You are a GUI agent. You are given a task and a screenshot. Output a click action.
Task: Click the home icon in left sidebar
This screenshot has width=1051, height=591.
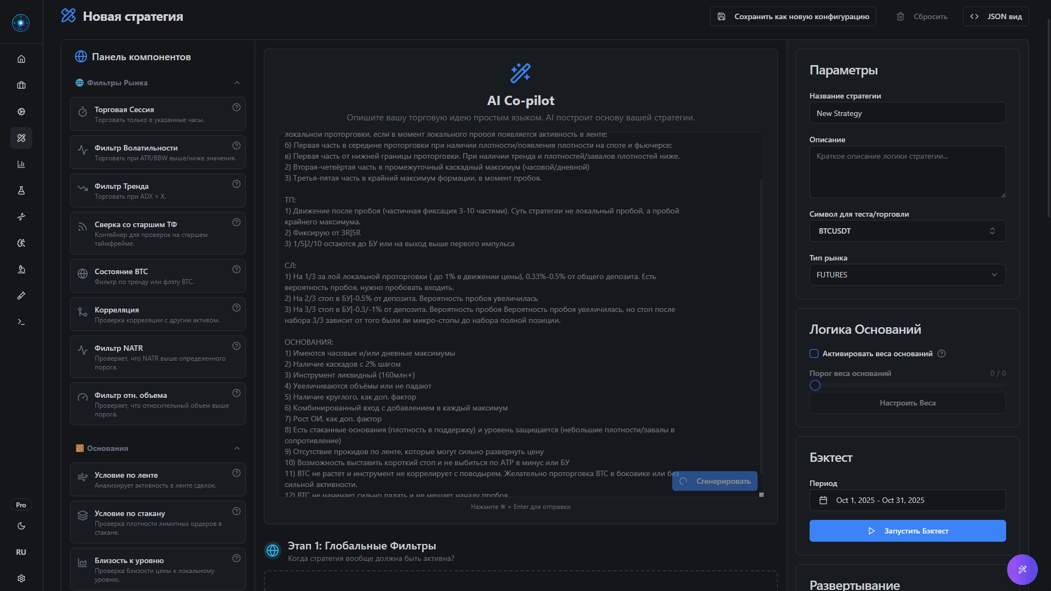click(x=21, y=59)
